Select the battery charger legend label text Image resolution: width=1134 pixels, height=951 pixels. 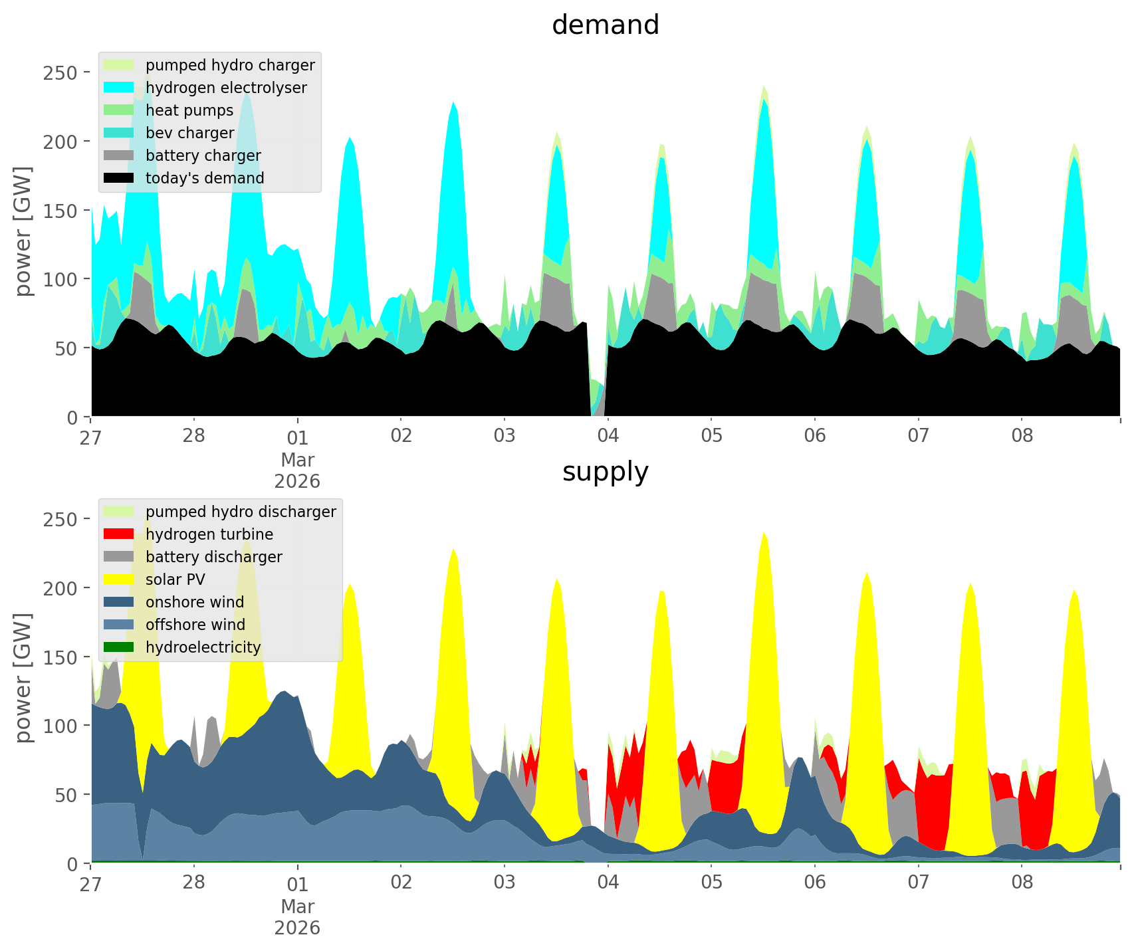203,156
